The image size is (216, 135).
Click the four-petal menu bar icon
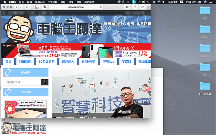(x=144, y=2)
